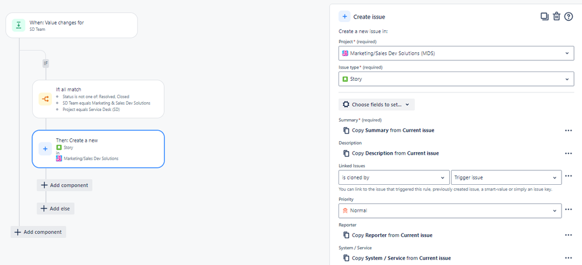Click Copy System / Service from Current issue text
The height and width of the screenshot is (265, 582).
[x=401, y=258]
